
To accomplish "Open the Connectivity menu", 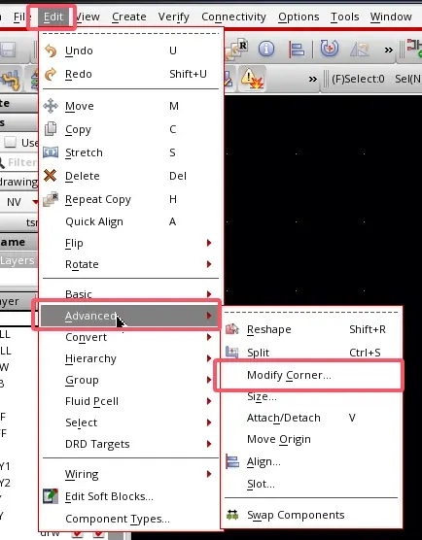I will click(x=233, y=17).
